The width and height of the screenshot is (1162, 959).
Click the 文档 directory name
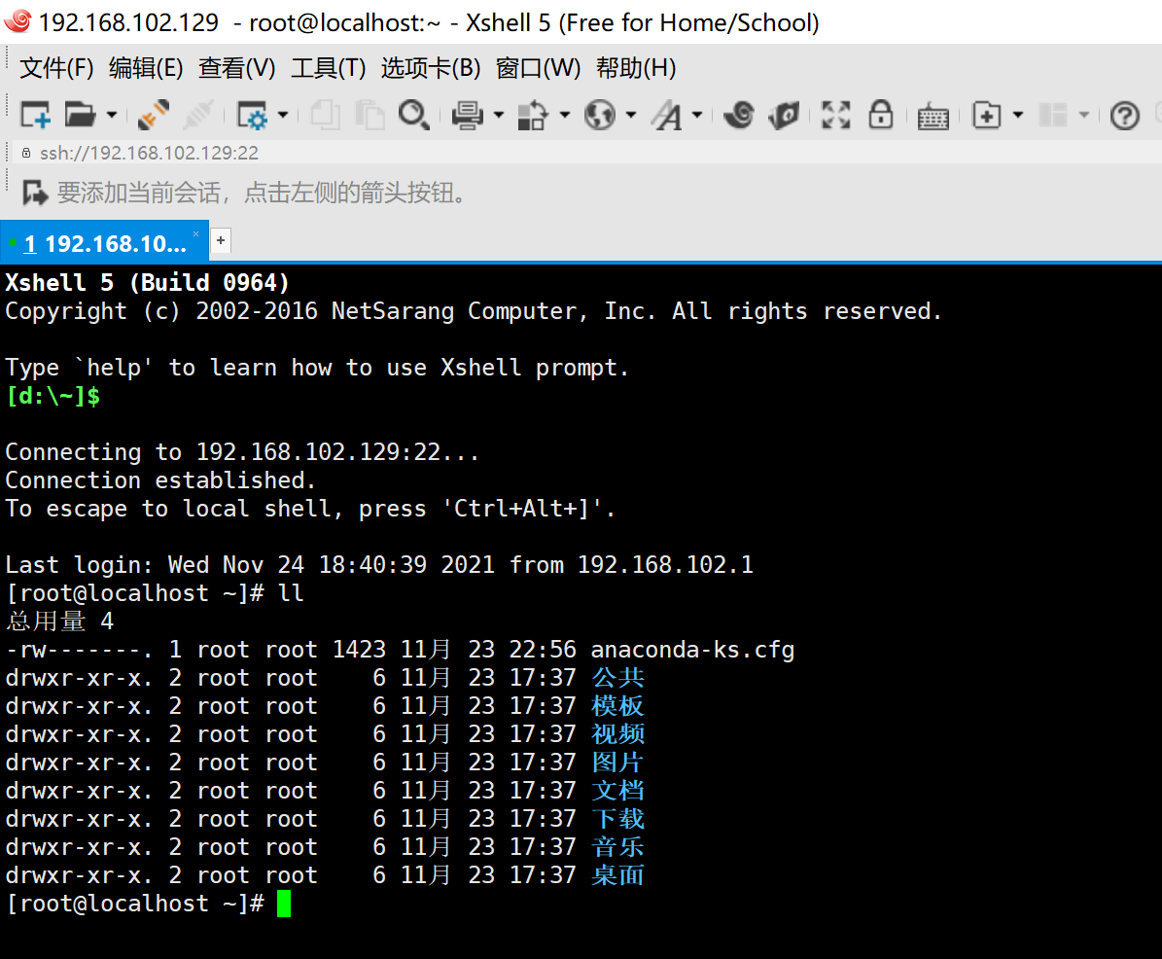tap(618, 790)
